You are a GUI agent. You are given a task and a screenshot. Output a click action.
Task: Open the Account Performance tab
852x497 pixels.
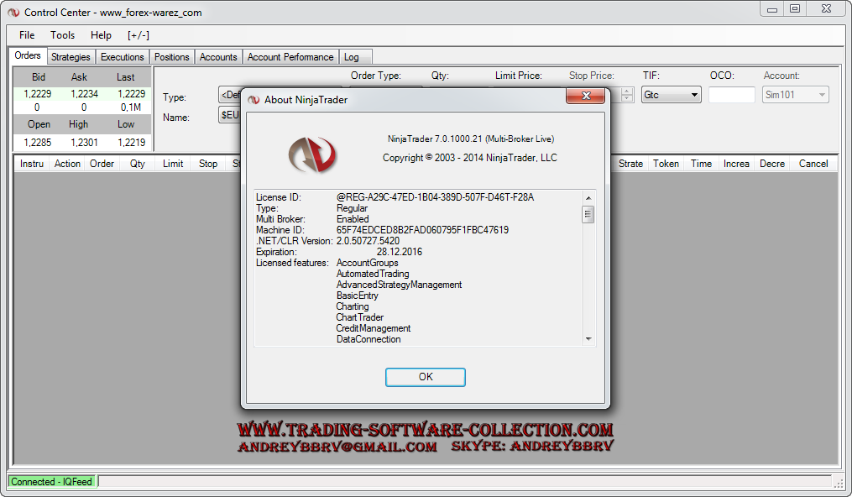(290, 57)
